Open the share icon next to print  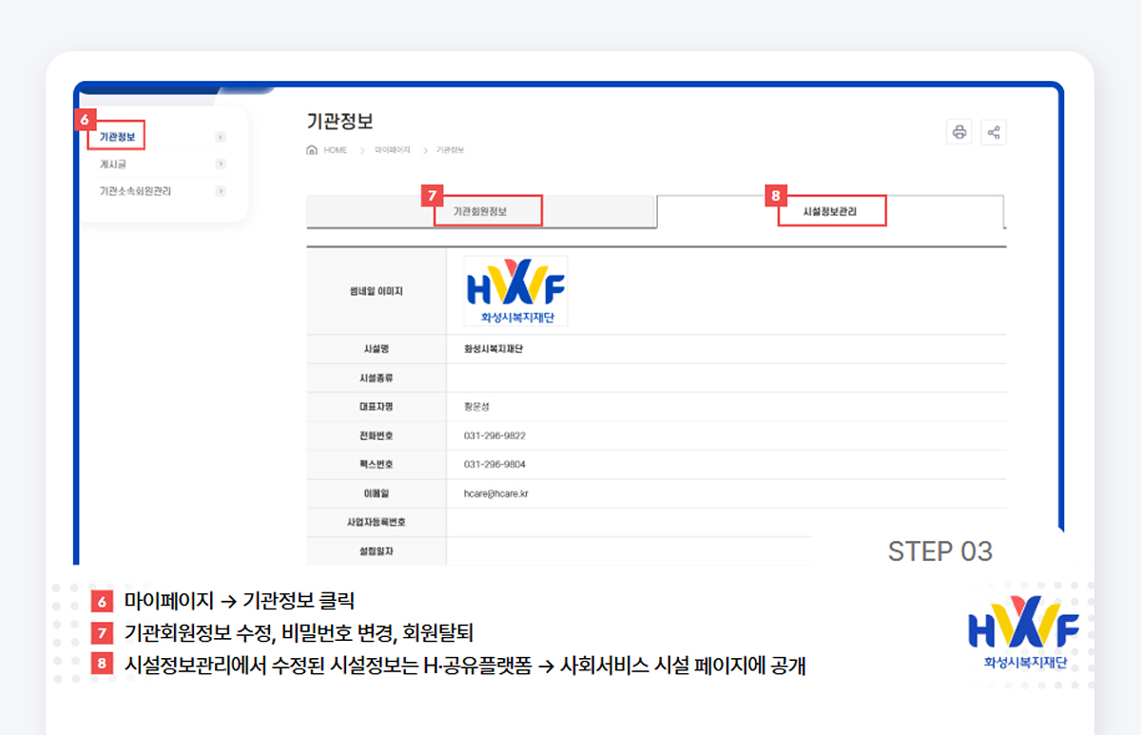[x=995, y=132]
